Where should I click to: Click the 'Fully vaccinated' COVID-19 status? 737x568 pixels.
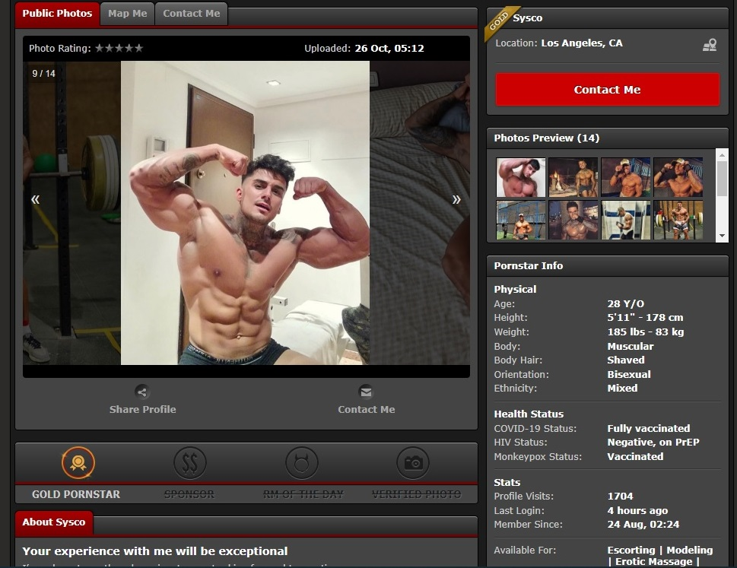(x=649, y=428)
